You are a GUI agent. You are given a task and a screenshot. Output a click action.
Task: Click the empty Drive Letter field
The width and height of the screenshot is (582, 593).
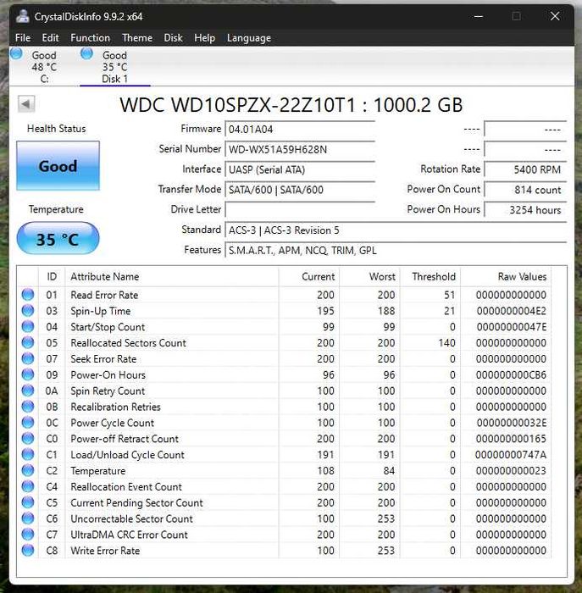pos(300,210)
